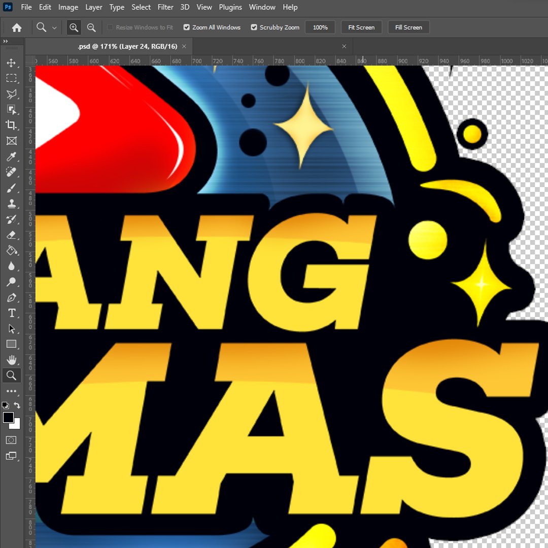548x548 pixels.
Task: Open the Filter menu
Action: [x=165, y=7]
